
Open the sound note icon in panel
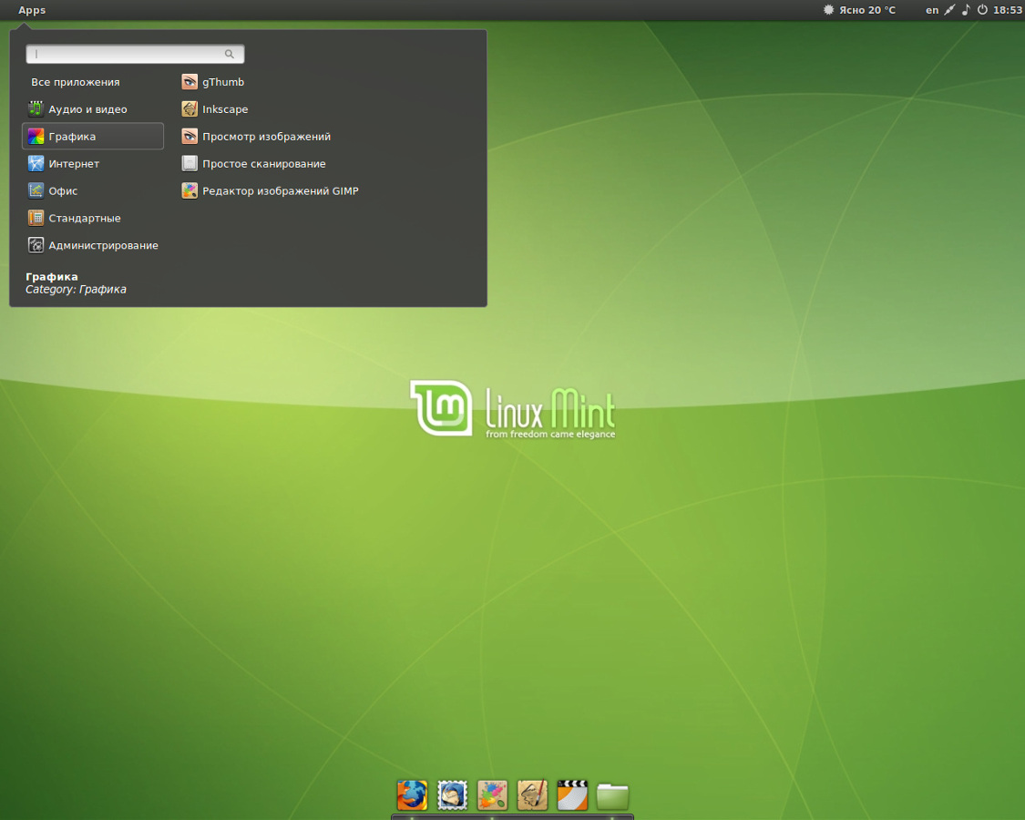(x=966, y=10)
